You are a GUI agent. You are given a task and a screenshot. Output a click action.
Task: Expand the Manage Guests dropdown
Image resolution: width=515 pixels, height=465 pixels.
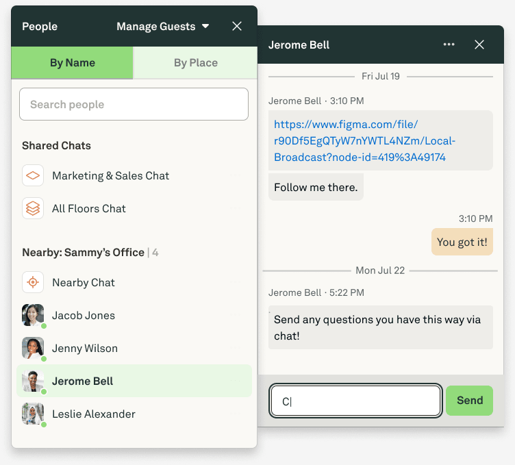point(162,26)
